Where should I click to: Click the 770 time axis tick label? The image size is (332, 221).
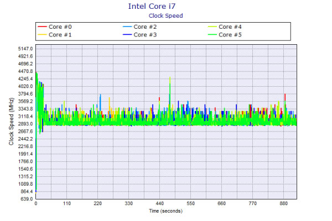pos(253,203)
